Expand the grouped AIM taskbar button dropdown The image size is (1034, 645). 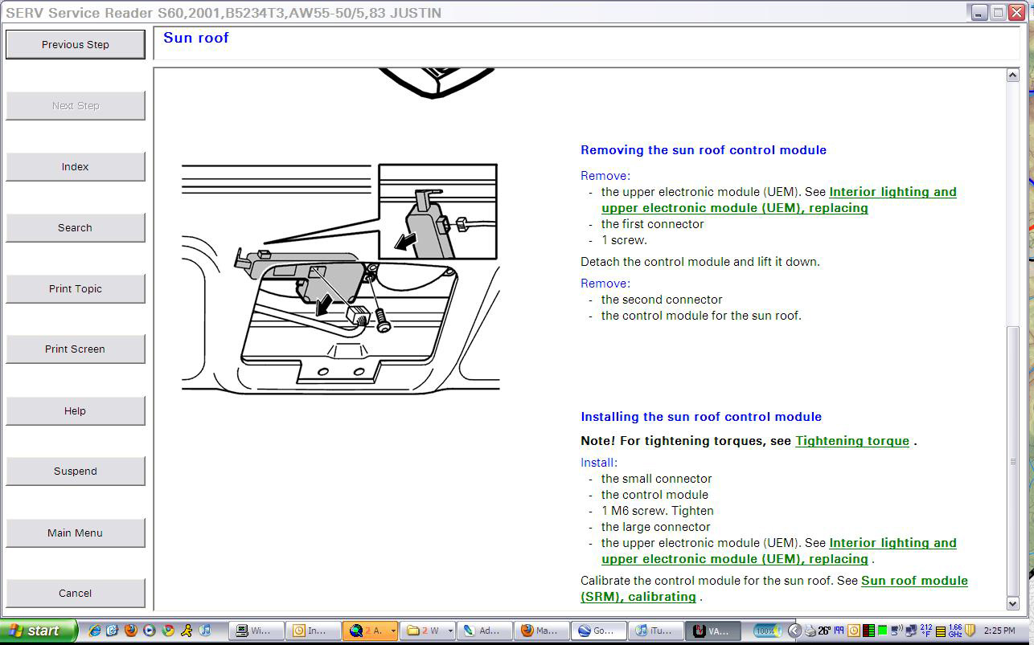pyautogui.click(x=392, y=631)
